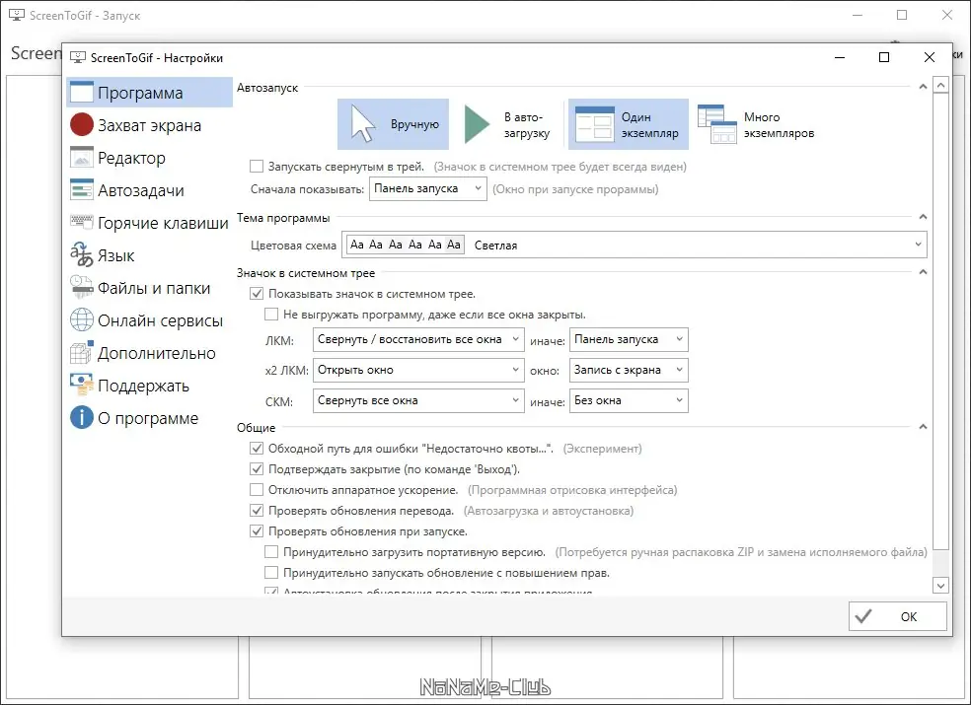Image resolution: width=971 pixels, height=705 pixels.
Task: Click the cursor arrow icon for Вручную
Action: coord(363,123)
